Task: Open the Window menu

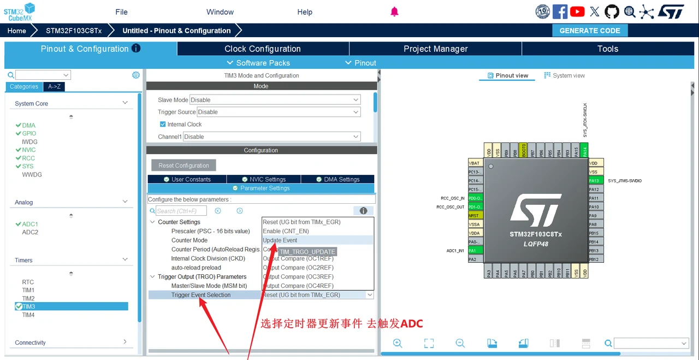Action: pyautogui.click(x=220, y=12)
